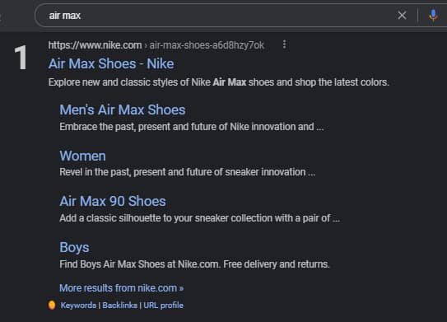Open the Men's Air Max Shoes sitelink
447x322 pixels.
123,110
